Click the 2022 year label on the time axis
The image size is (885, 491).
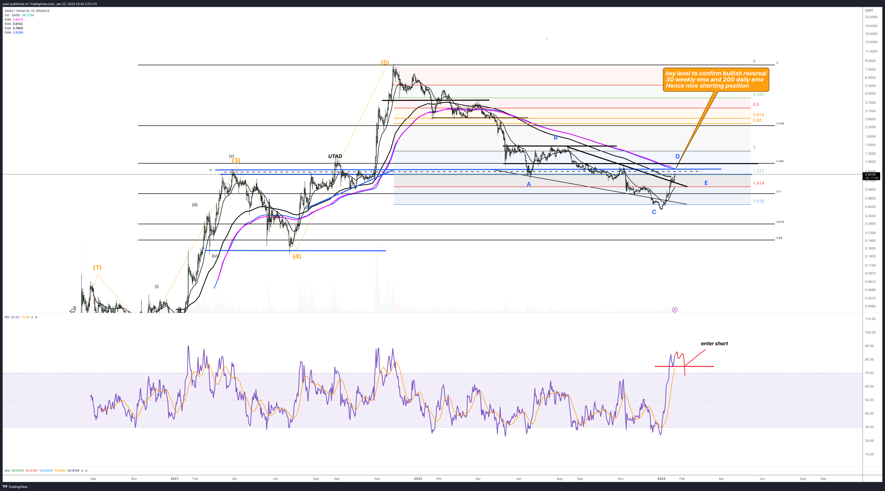click(x=418, y=478)
